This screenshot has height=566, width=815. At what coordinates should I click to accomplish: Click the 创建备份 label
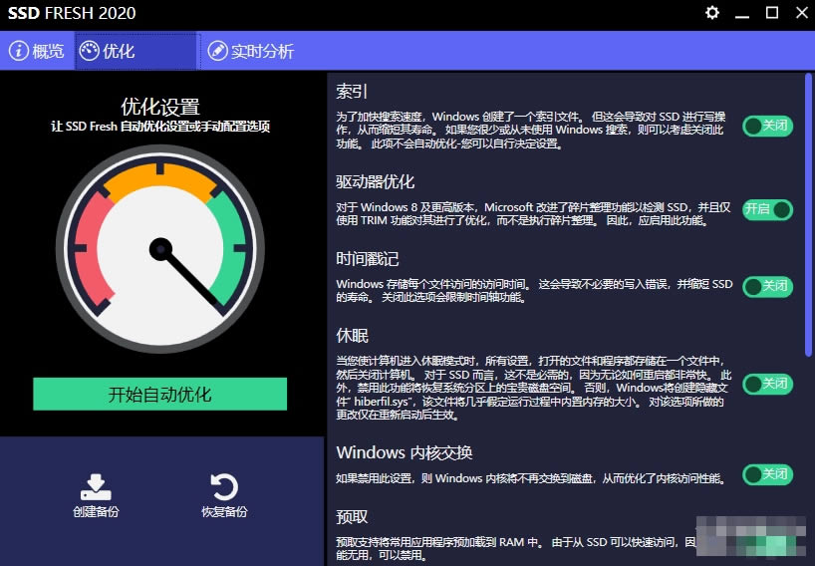pyautogui.click(x=96, y=512)
